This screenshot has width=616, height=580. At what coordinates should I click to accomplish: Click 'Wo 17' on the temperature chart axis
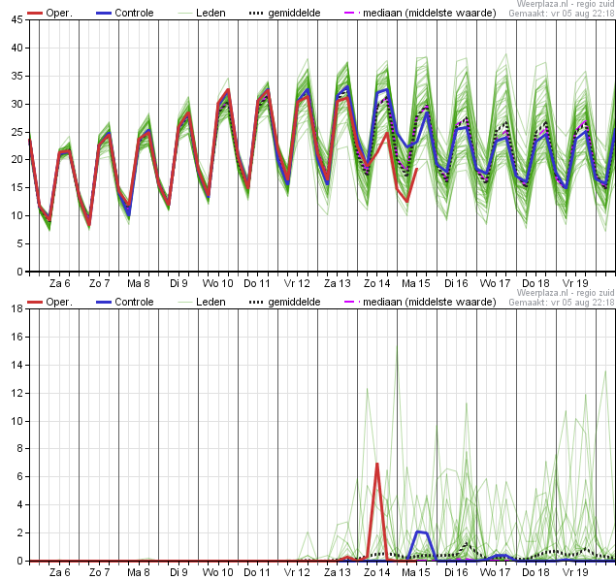[495, 283]
